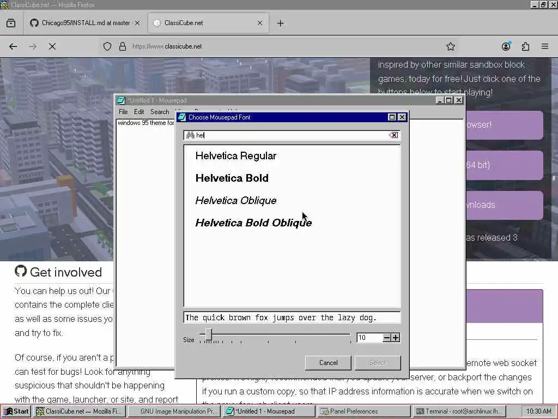558x419 pixels.
Task: Open the Start menu
Action: coord(16,411)
